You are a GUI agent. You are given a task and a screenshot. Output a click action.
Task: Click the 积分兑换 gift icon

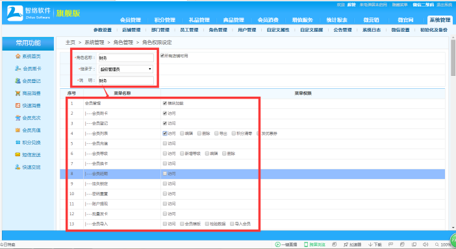click(18, 143)
